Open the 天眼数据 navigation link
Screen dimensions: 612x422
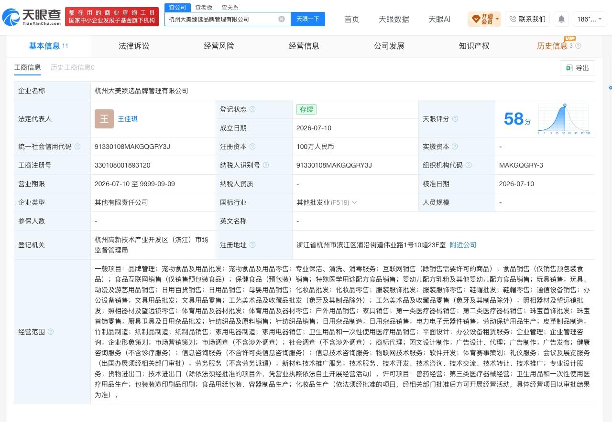(394, 19)
